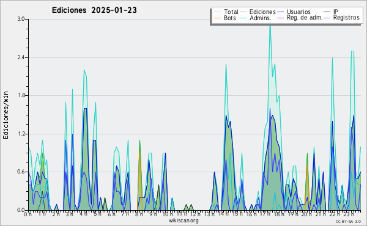The height and width of the screenshot is (226, 367).
Task: Click the "3.0" y-axis tick label
Action: click(x=21, y=19)
